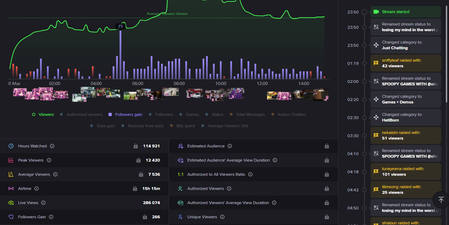Click info icon beside Authorized Viewers' Average View Duration
Image resolution: width=449 pixels, height=225 pixels.
tap(274, 203)
